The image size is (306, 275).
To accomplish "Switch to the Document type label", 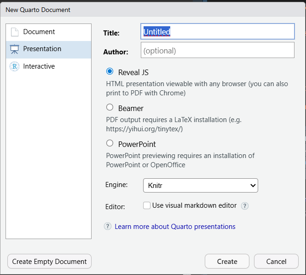I will pos(39,32).
